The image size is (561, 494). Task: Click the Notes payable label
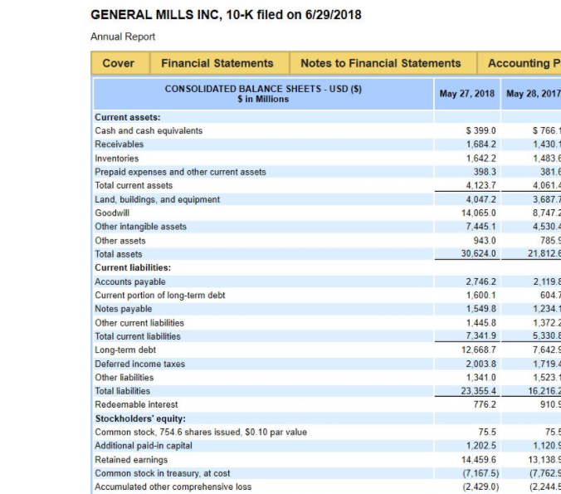123,309
